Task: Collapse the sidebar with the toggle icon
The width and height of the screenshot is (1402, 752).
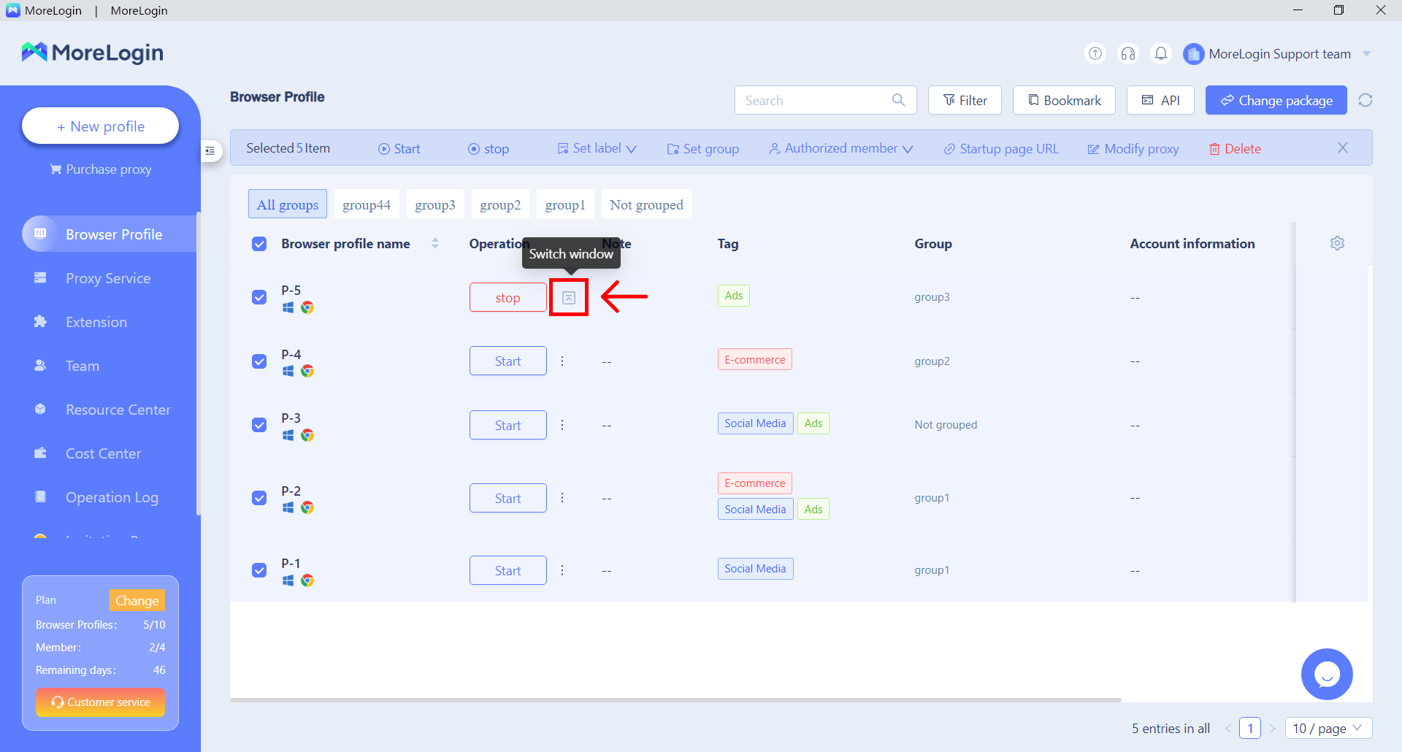Action: click(x=210, y=151)
